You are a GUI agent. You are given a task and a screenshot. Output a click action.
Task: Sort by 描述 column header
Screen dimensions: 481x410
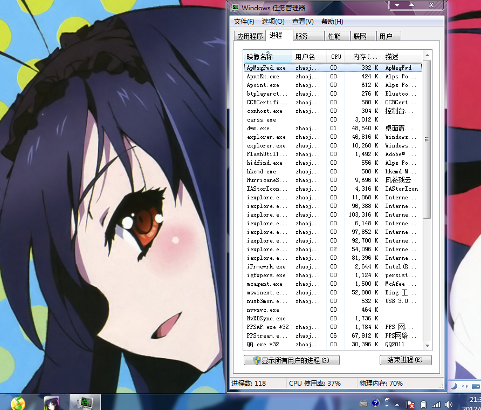(402, 57)
